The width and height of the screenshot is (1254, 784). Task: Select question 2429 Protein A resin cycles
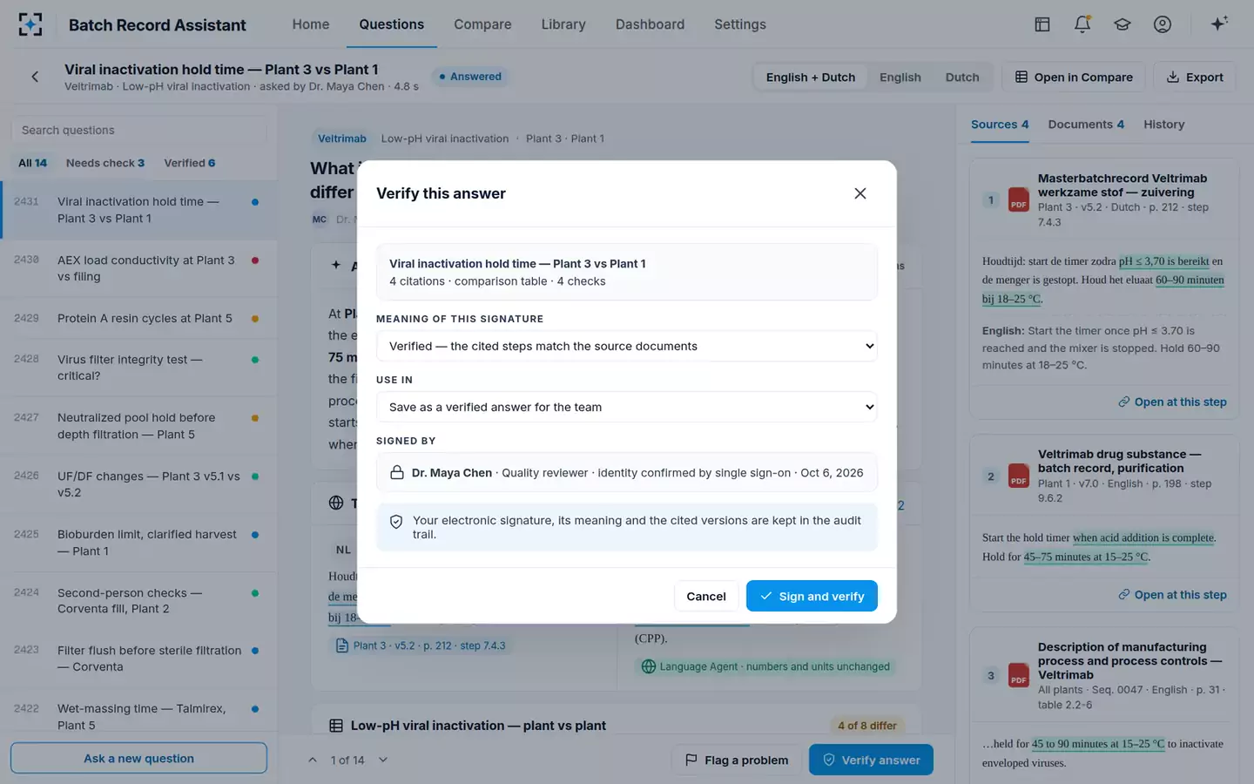click(139, 319)
